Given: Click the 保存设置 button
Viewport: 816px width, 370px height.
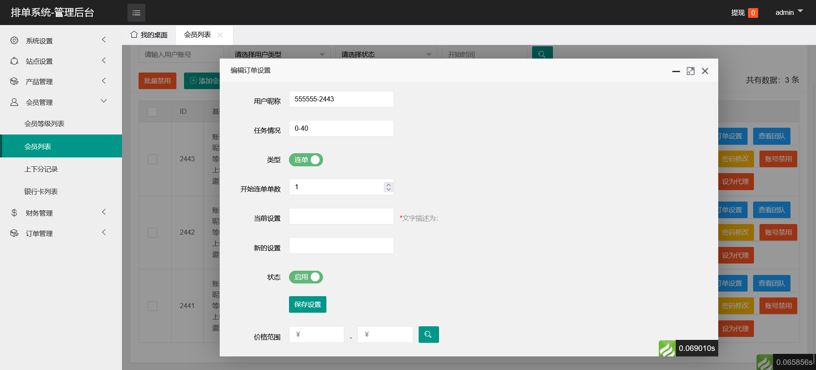Looking at the screenshot, I should 307,304.
